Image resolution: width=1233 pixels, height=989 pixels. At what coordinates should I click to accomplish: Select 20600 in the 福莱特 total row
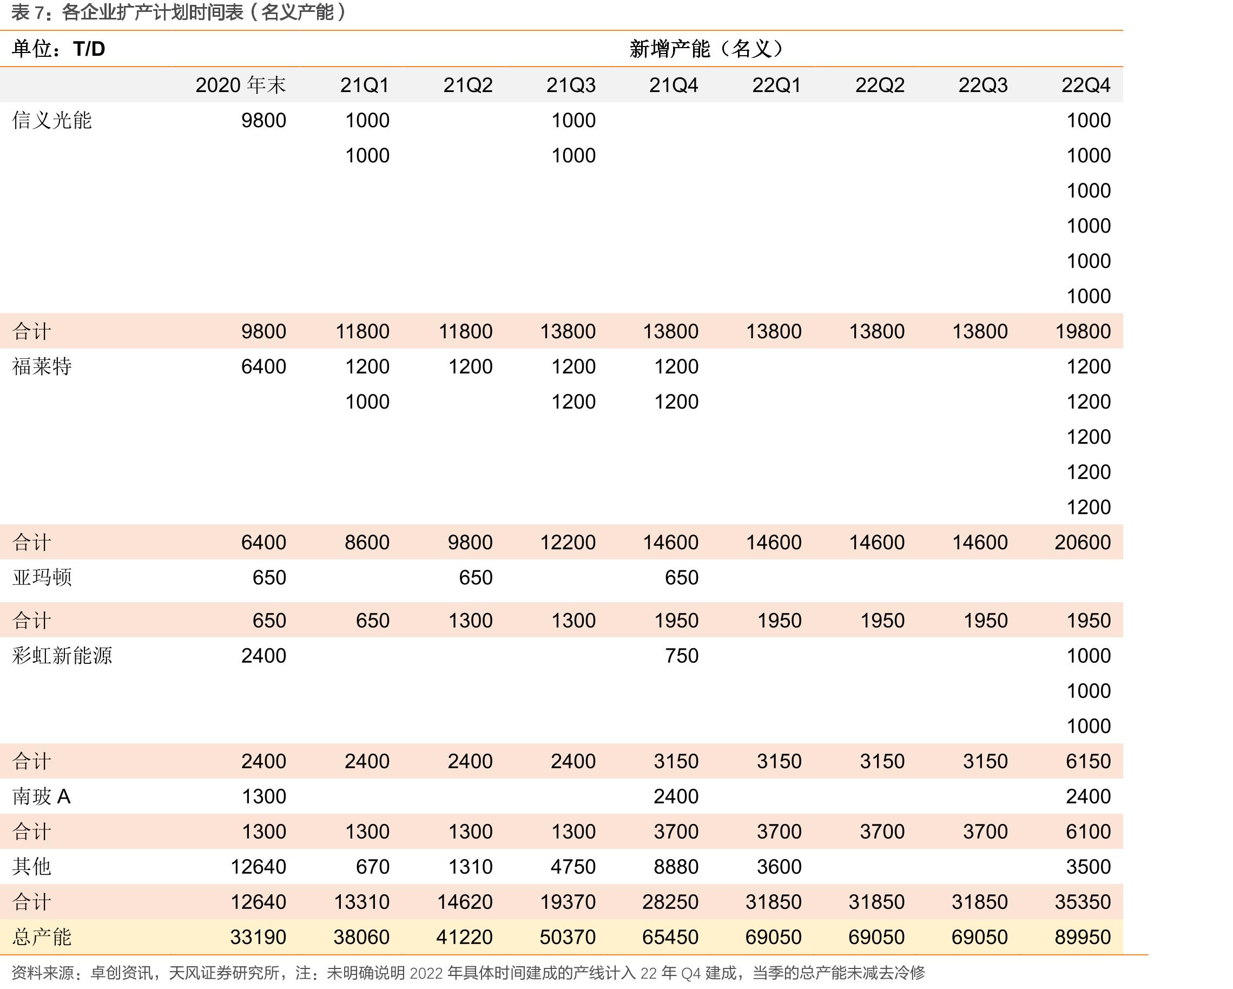point(1083,542)
